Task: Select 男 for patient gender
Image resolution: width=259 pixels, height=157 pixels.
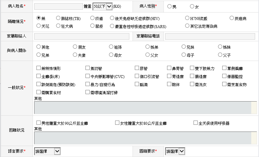Action: click(170, 6)
